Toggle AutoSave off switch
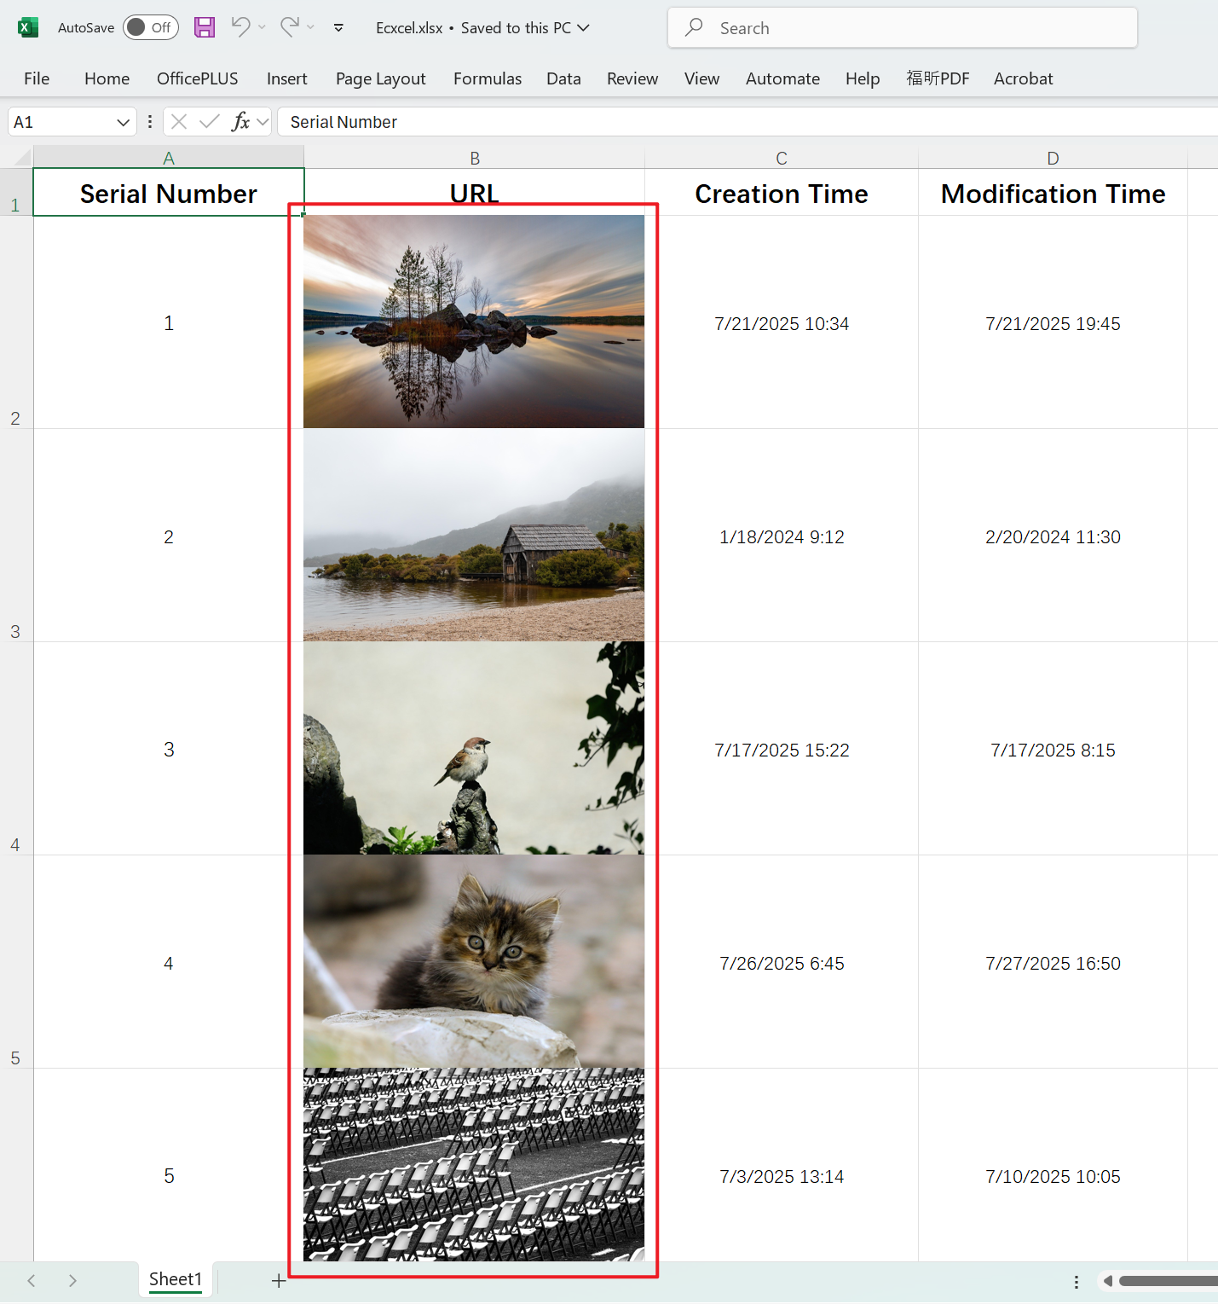The height and width of the screenshot is (1304, 1218). coord(150,27)
